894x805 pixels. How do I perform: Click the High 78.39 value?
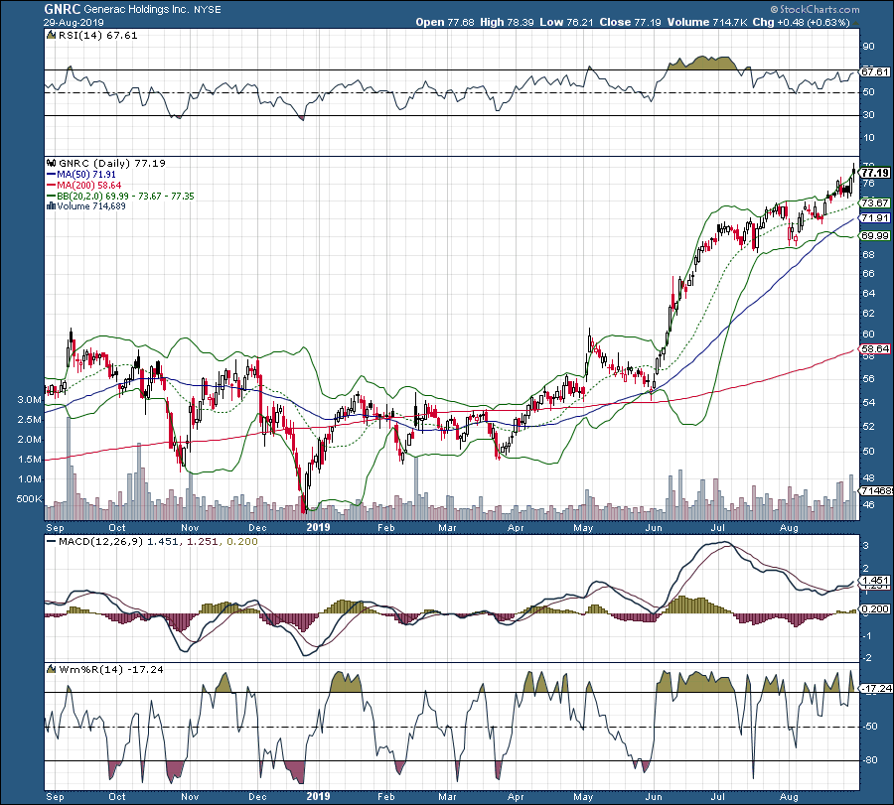click(x=507, y=22)
